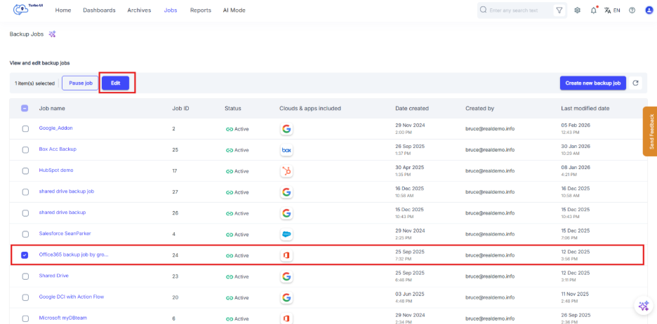The image size is (657, 324).
Task: Click the filter funnel icon in search bar
Action: coord(559,11)
